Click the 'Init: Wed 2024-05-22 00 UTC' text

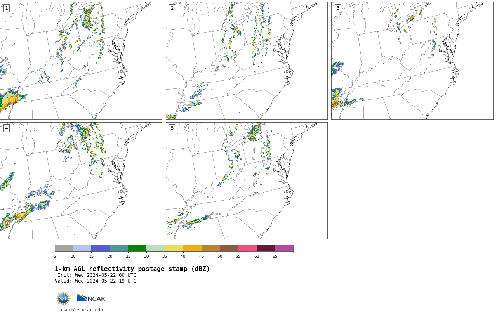[x=97, y=275]
